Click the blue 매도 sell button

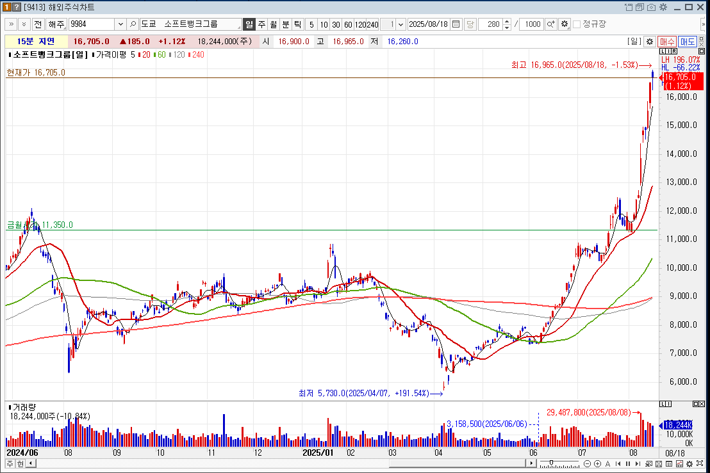688,41
